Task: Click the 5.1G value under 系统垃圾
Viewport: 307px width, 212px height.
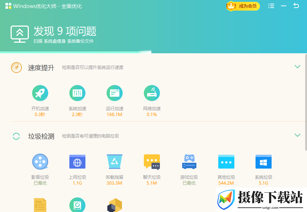Action: [x=264, y=183]
